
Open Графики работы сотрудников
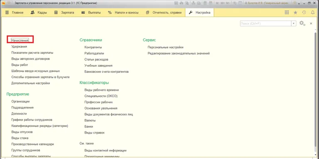pyautogui.click(x=32, y=119)
